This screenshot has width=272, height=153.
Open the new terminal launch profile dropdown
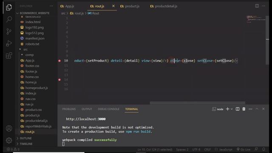232,109
